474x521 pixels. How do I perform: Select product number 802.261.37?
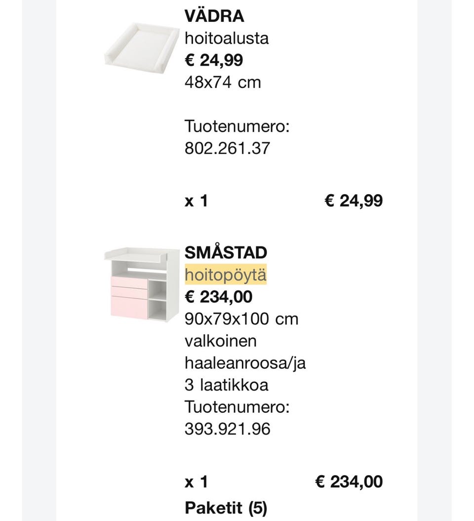[x=228, y=148]
